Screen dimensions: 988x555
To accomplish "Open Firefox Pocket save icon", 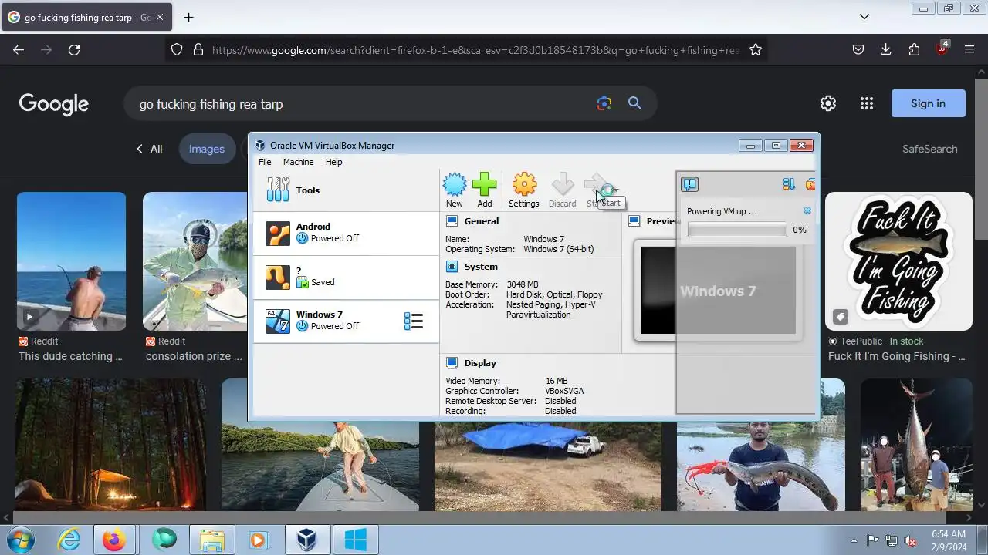I will tap(858, 49).
